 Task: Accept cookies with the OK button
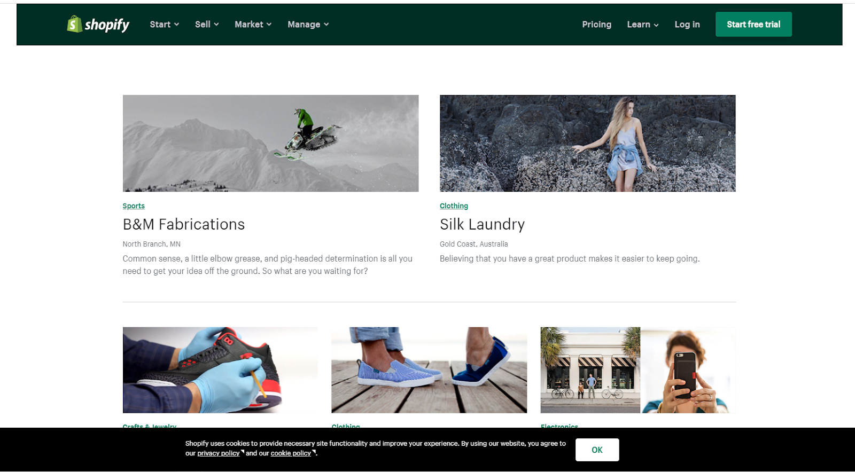tap(597, 450)
